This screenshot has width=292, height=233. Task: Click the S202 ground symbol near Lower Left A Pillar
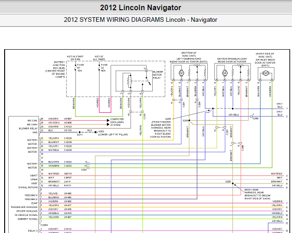pyautogui.click(x=96, y=132)
